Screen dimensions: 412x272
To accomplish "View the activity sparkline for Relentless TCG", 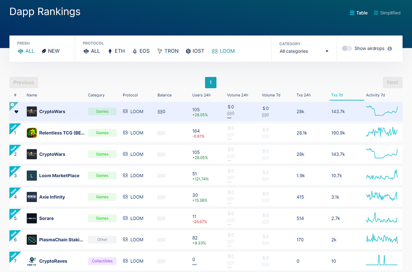I will (x=382, y=132).
